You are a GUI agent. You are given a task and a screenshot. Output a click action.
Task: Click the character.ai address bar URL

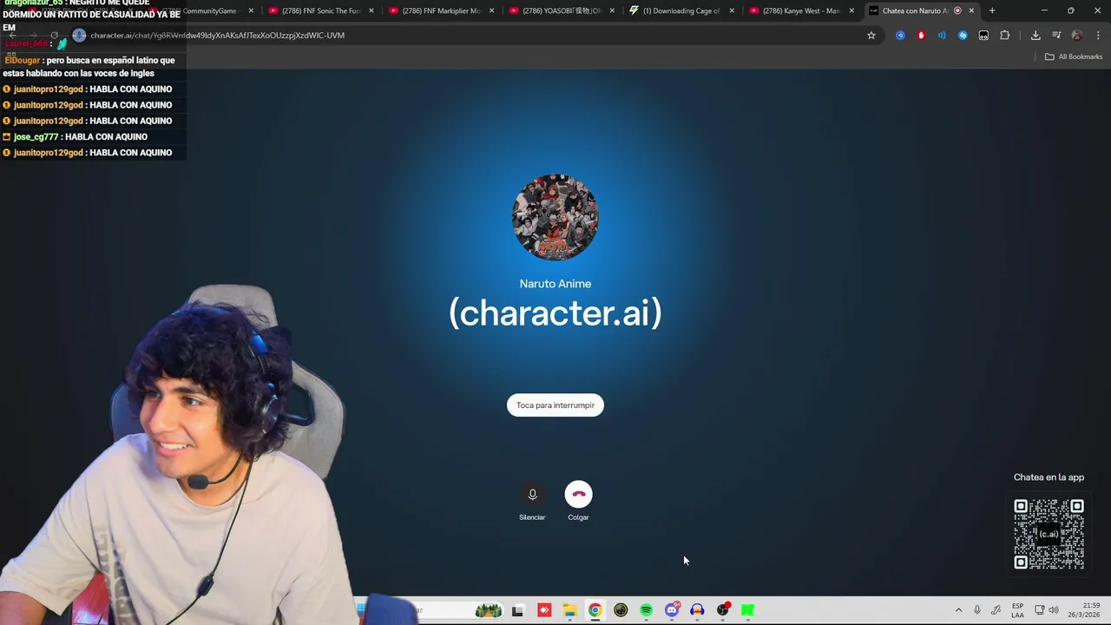pyautogui.click(x=217, y=36)
